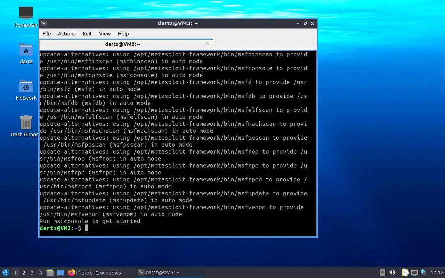
Task: Open the wired network tray icon
Action: coord(414,272)
